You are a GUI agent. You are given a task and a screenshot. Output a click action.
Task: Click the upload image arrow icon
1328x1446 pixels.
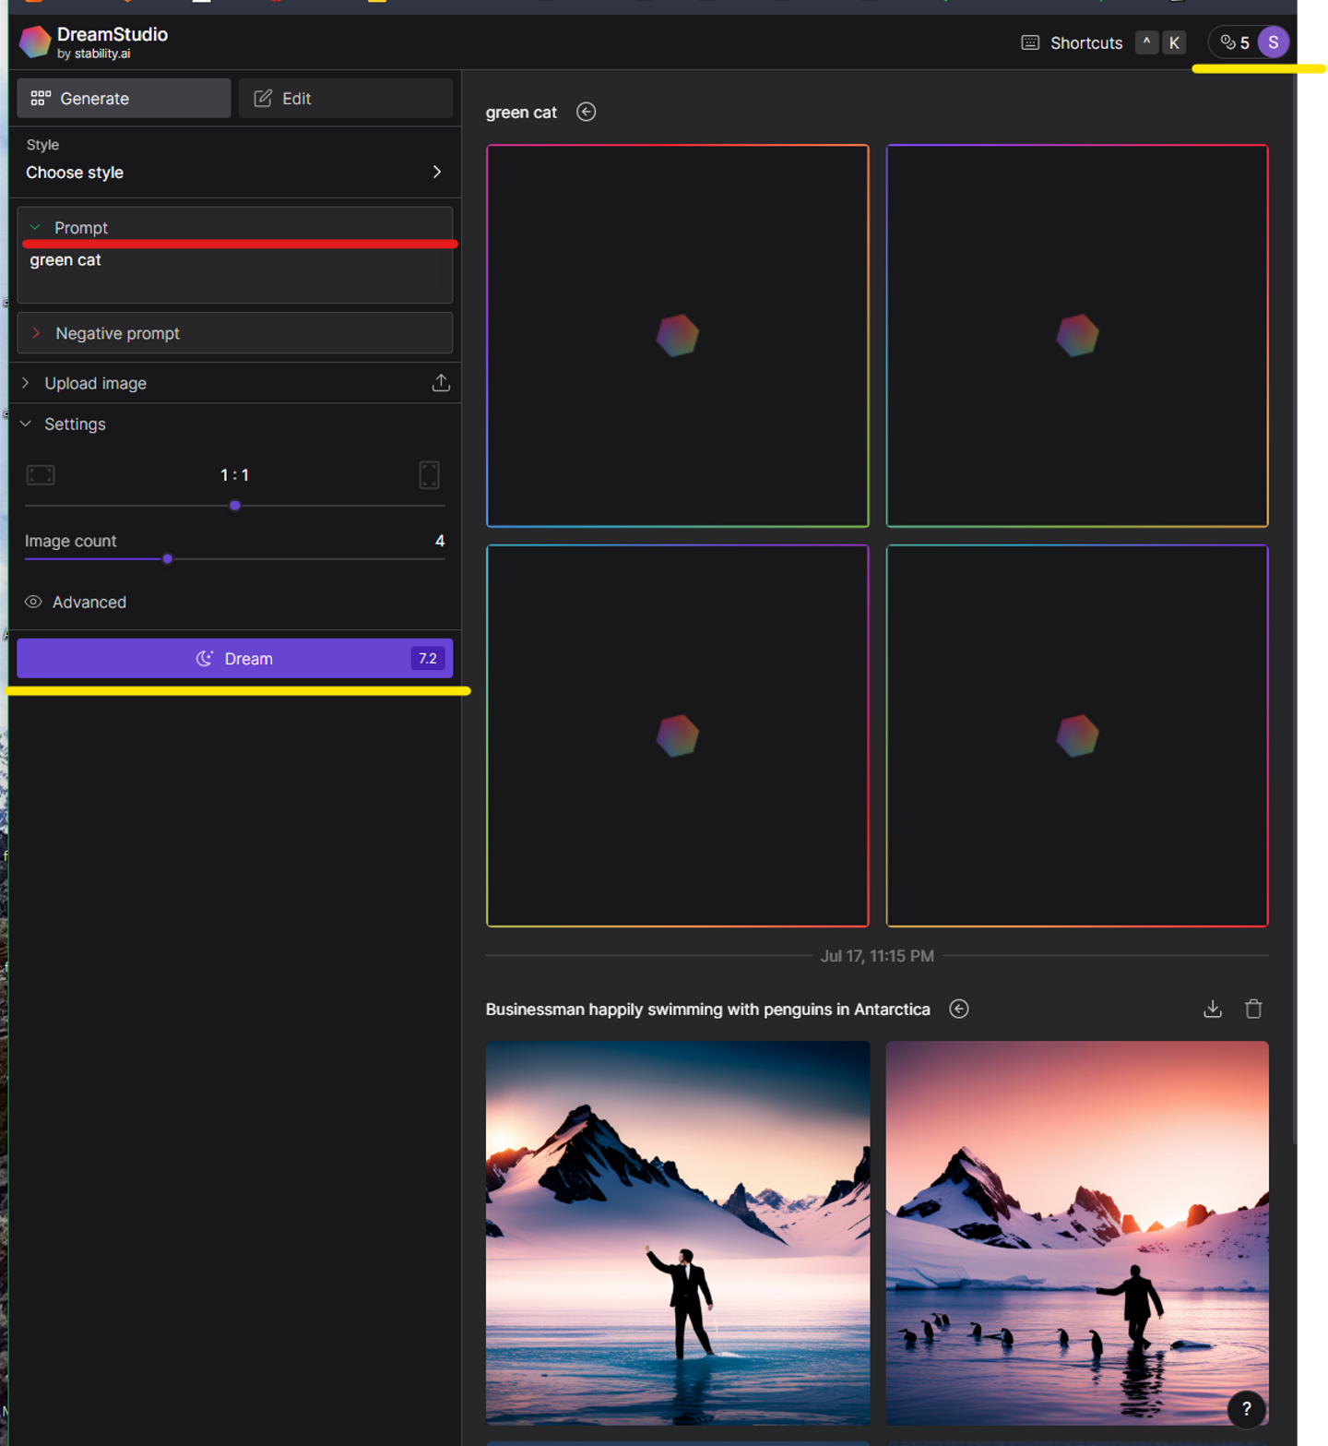[x=441, y=383]
